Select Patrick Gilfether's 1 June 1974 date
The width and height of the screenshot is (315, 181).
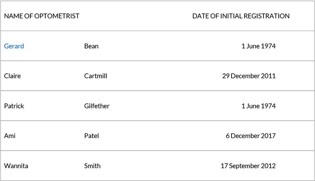pos(258,106)
